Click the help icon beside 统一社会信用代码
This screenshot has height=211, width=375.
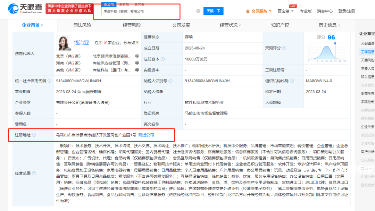[50, 81]
